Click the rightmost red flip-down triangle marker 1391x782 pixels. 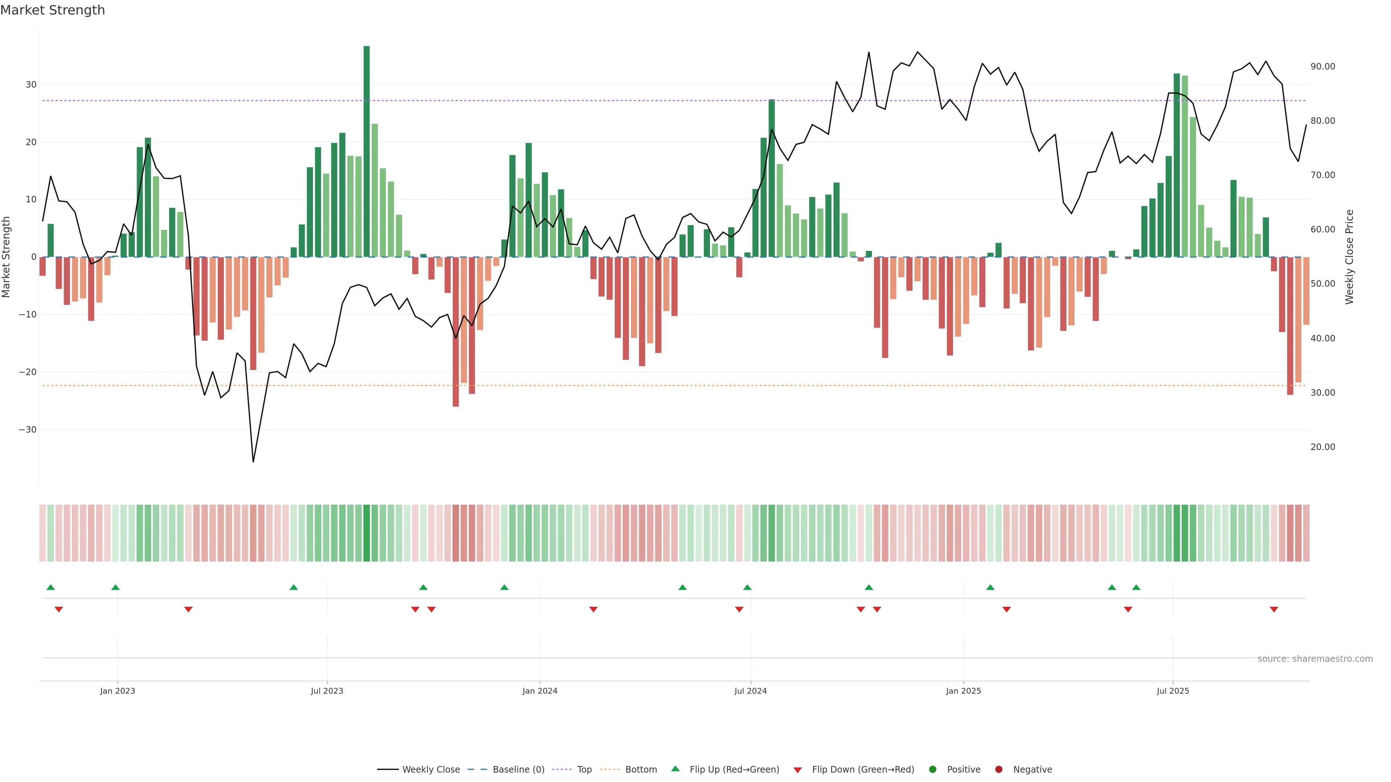1274,609
